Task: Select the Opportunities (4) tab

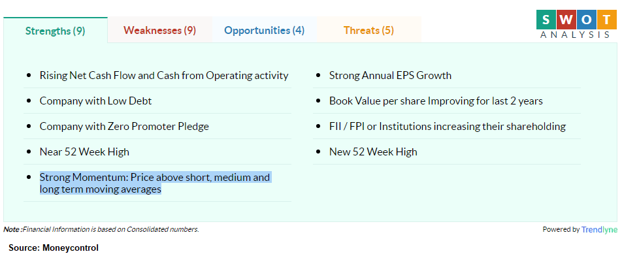Action: (264, 30)
